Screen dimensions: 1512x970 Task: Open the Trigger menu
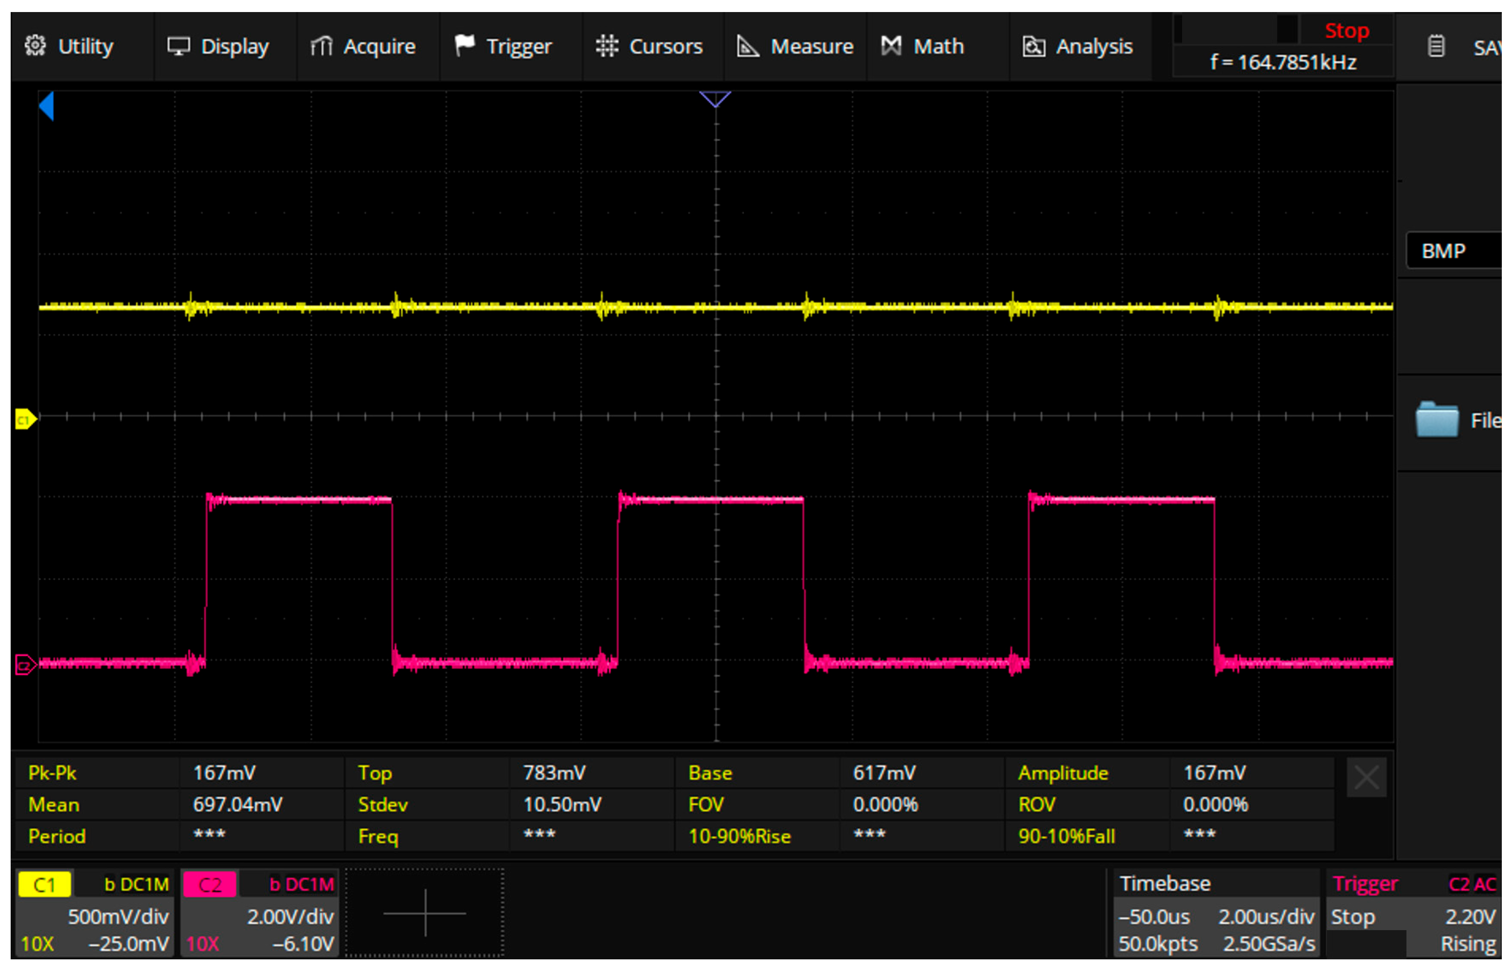[512, 47]
